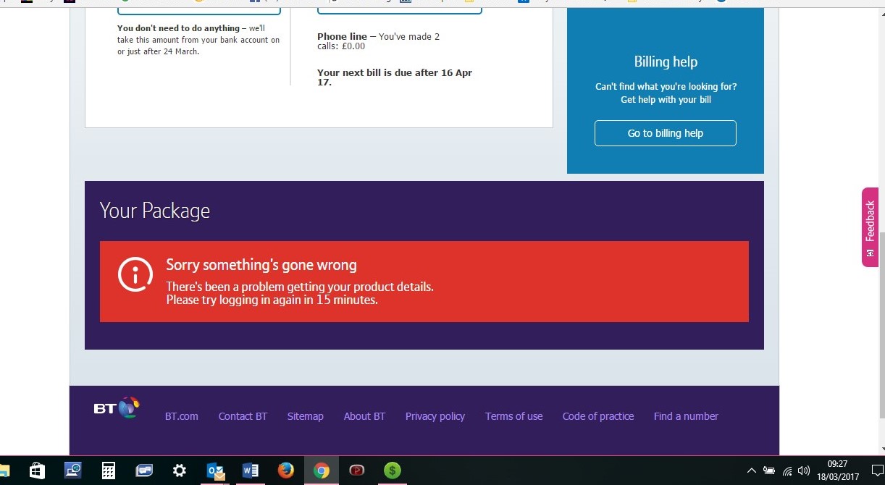This screenshot has width=885, height=485.
Task: Click the BT logo in footer
Action: (116, 408)
